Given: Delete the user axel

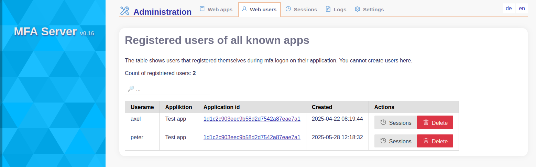Looking at the screenshot, I should pos(435,122).
